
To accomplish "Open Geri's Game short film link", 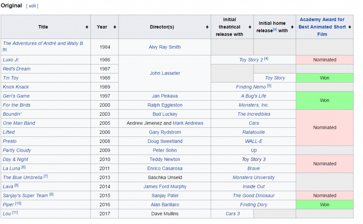I will [x=16, y=96].
